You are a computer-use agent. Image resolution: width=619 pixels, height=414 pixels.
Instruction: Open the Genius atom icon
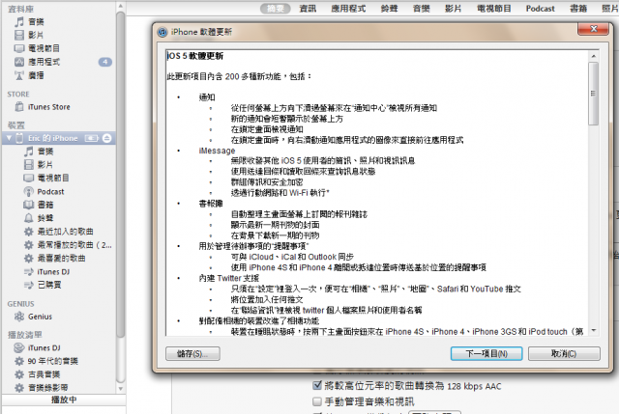click(x=19, y=317)
